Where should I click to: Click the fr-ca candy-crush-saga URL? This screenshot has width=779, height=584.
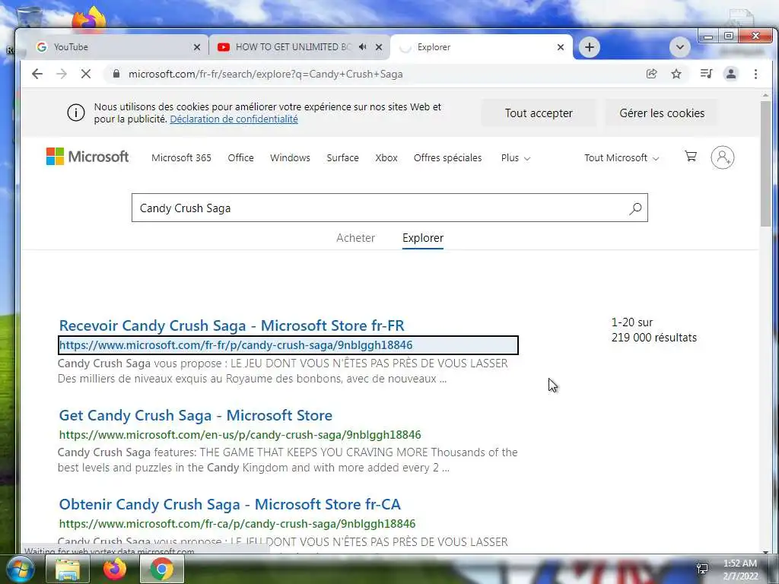[237, 524]
